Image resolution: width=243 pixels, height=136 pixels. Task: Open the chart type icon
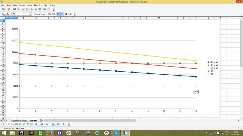(50, 14)
